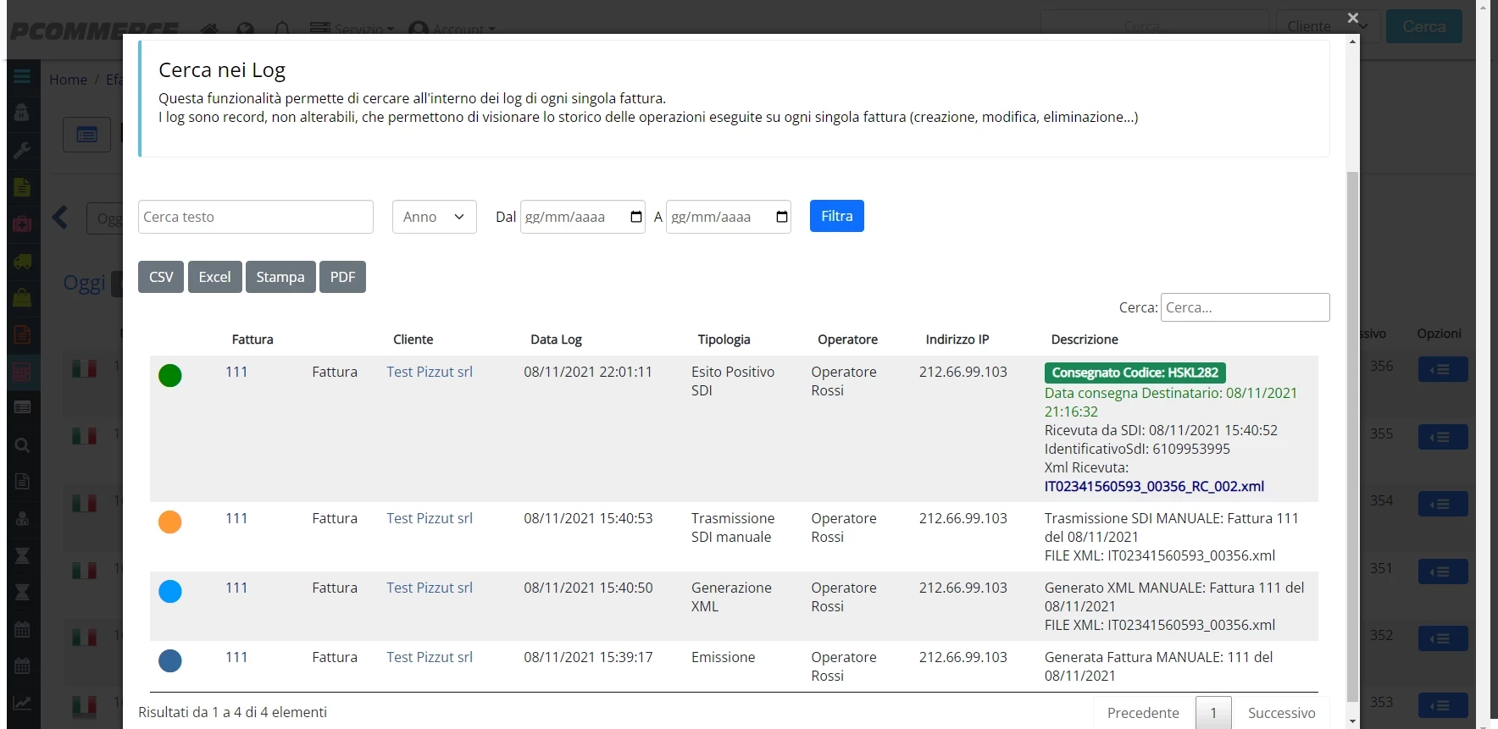Open the 'Dal' date calendar picker icon

636,217
